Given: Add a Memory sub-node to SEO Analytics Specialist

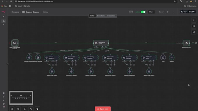Looking at the screenshot, I should click(111, 65).
